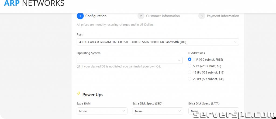Choose 13 IPs (/28 subnet, $13) option
This screenshot has height=119, width=276.
(x=190, y=72)
